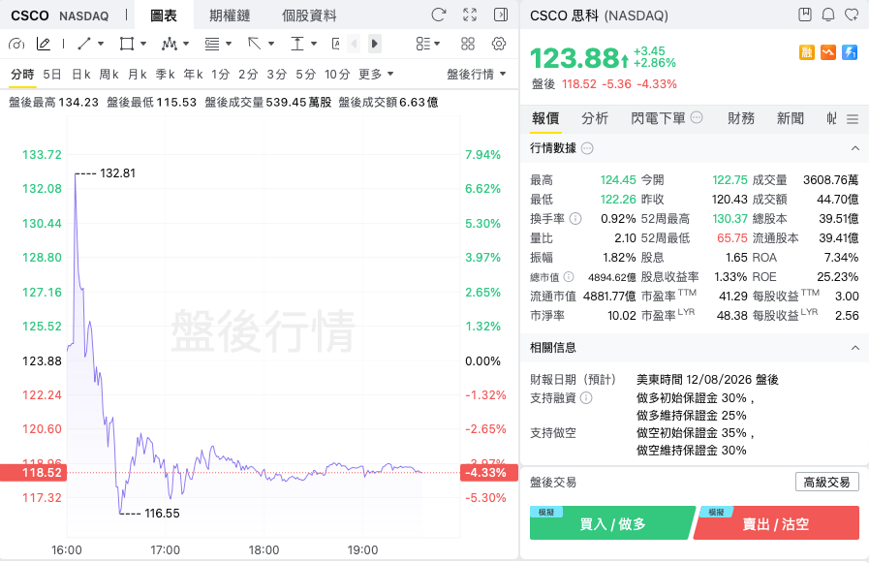
Task: Click the note bookmark icon for CSCO
Action: (x=805, y=15)
